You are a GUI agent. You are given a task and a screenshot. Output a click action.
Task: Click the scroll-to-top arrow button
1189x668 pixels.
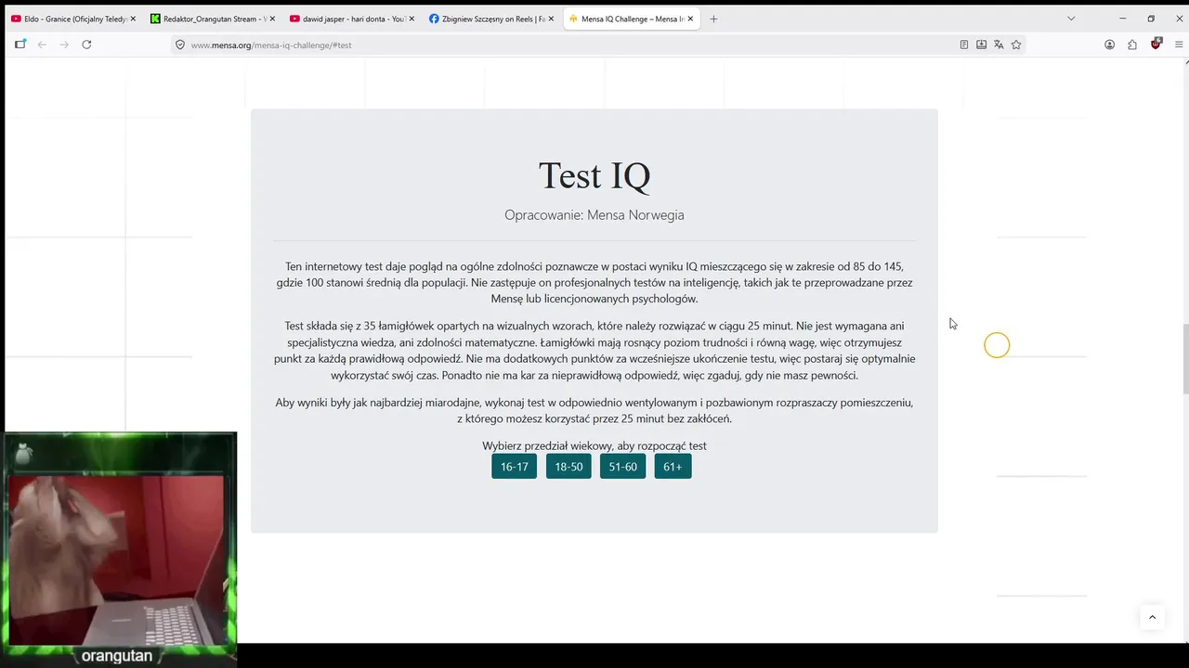tap(1152, 617)
